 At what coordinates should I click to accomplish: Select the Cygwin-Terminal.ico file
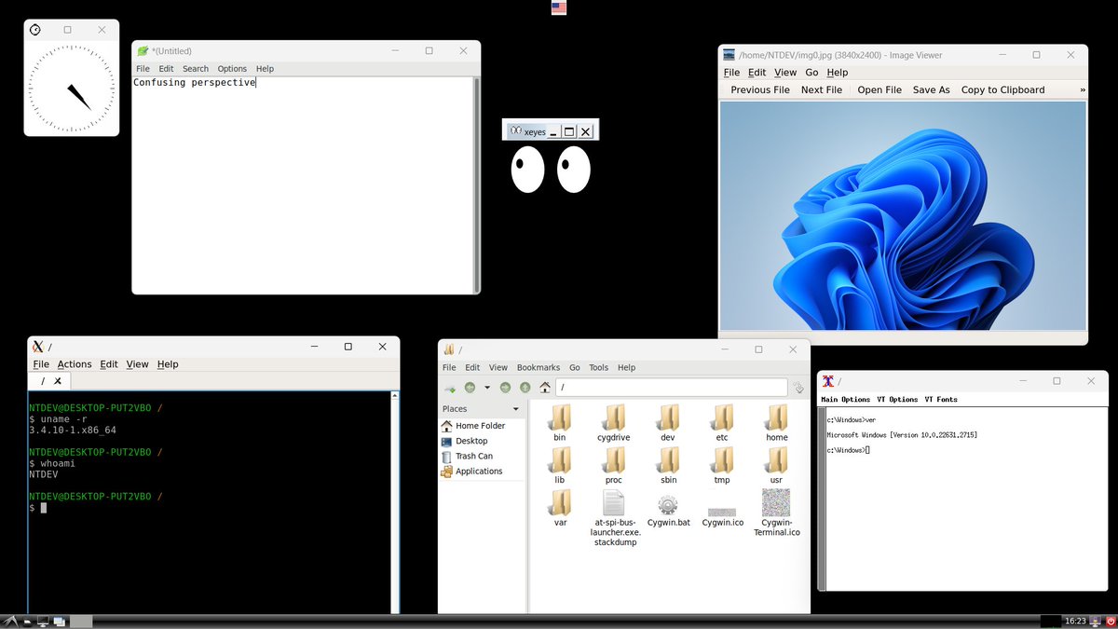tap(776, 513)
